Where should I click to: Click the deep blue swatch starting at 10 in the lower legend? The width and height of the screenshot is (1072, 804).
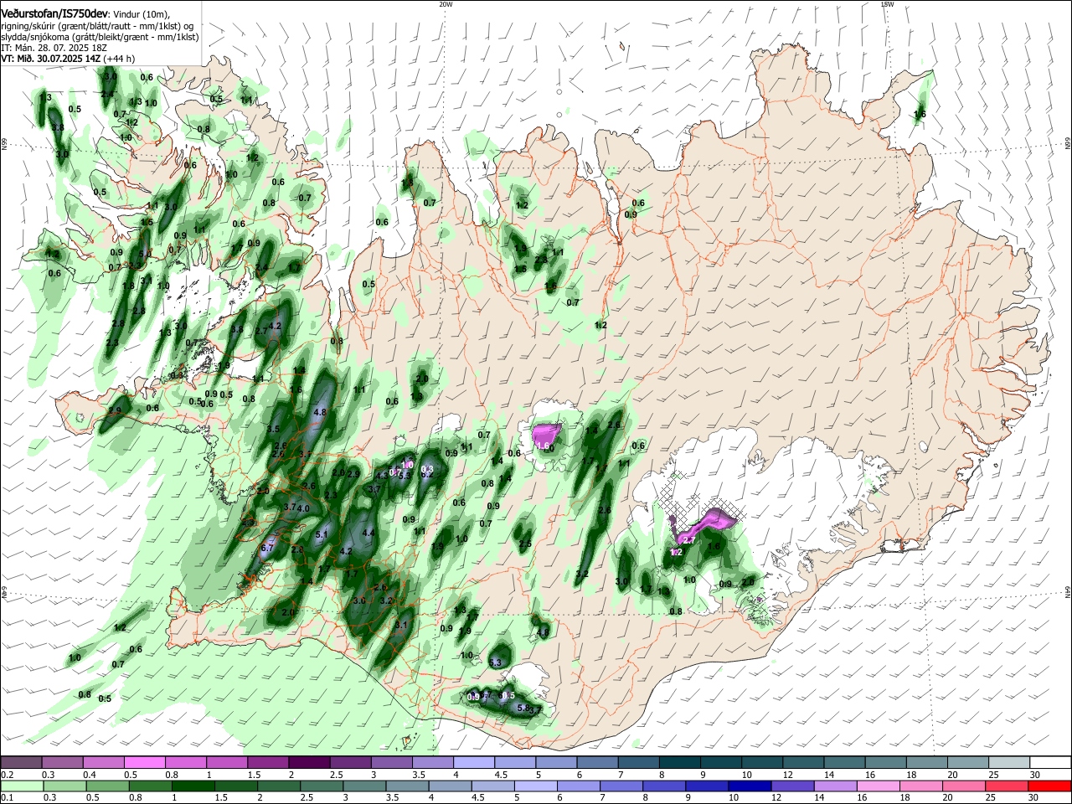(750, 786)
